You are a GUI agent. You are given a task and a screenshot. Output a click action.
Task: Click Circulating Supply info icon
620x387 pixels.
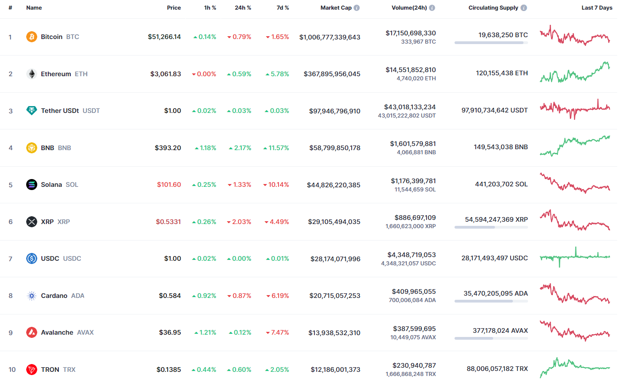click(x=524, y=8)
